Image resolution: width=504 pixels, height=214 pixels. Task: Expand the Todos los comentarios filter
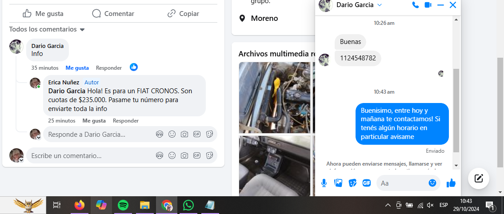47,29
